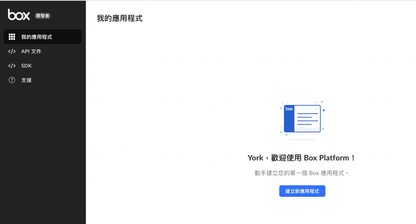
Task: Open the SDK menu item
Action: tap(26, 66)
